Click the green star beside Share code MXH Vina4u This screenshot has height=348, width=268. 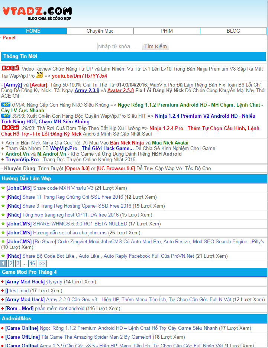click(3, 188)
